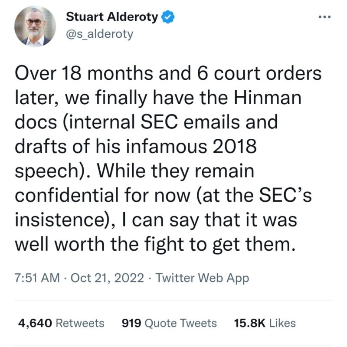The width and height of the screenshot is (347, 347).
Task: View the Retweets label list
Action: [80, 323]
